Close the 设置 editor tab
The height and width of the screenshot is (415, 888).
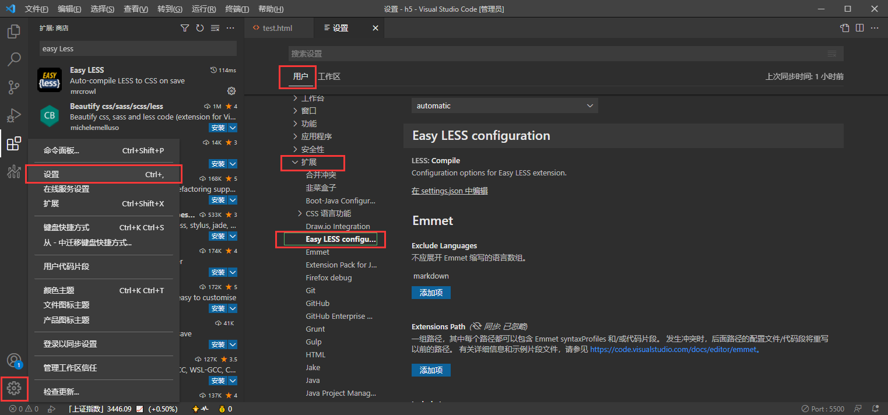point(375,28)
